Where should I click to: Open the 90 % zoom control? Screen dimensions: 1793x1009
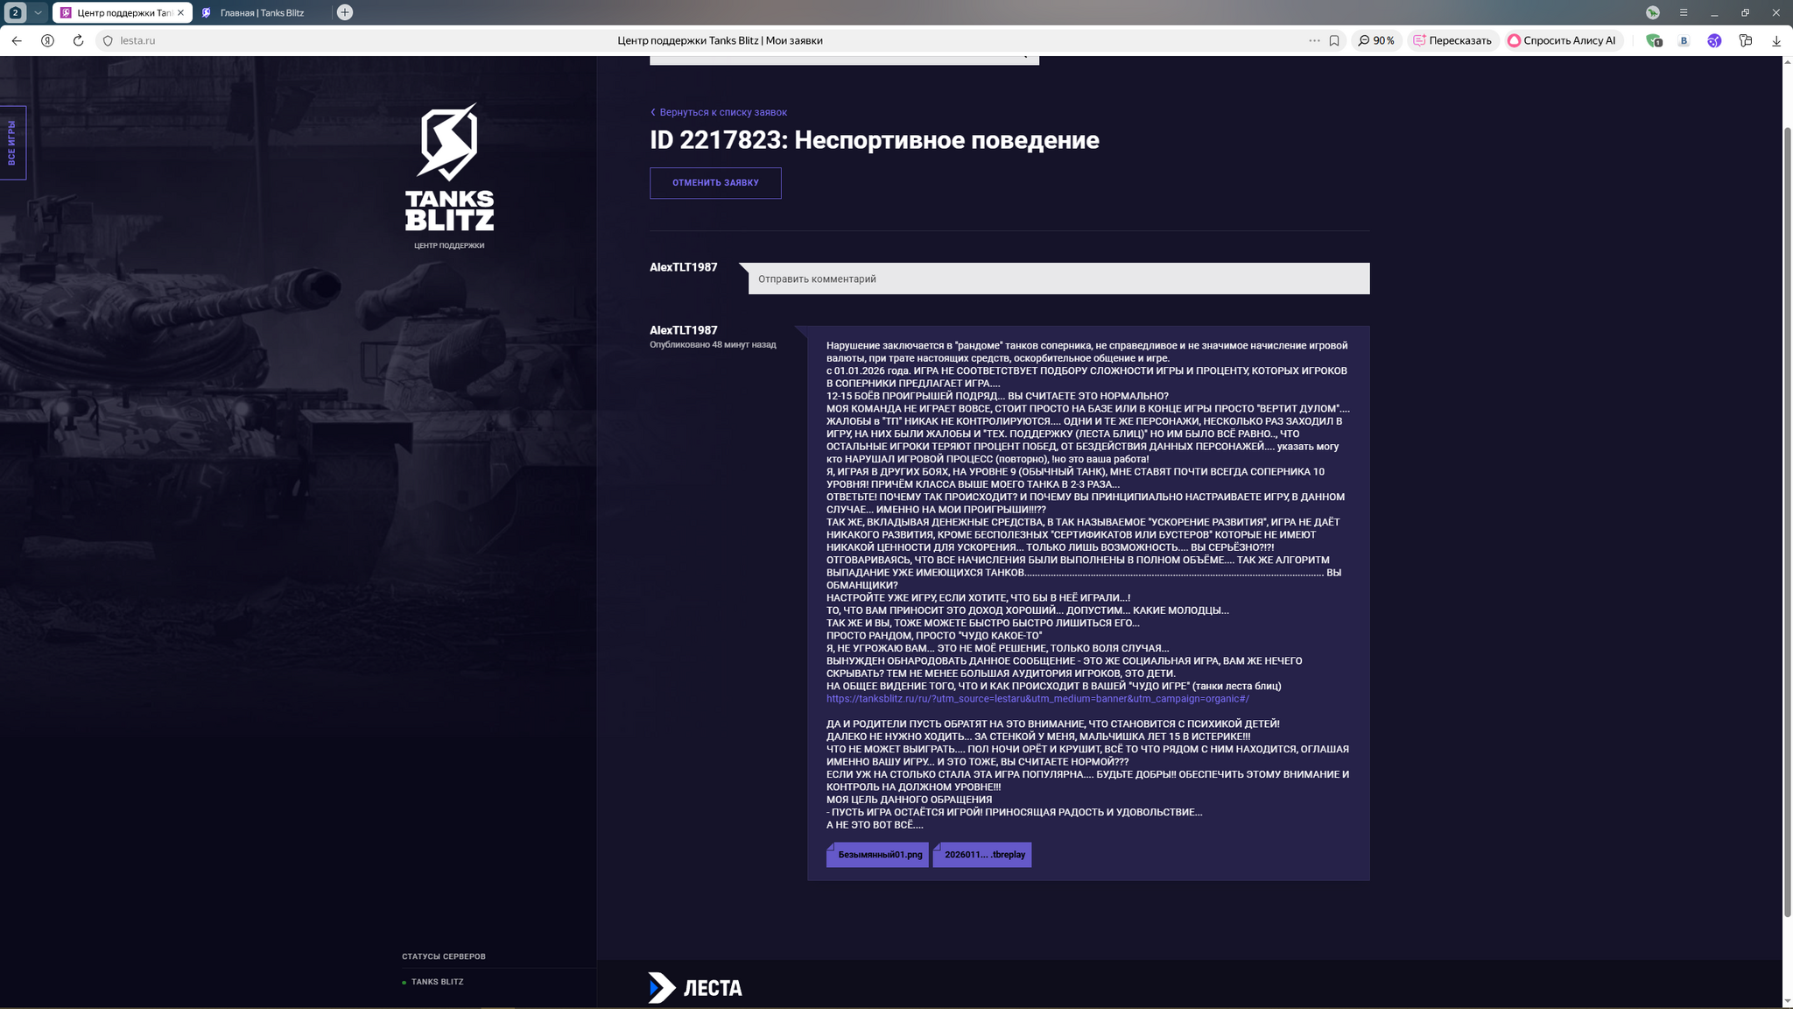[1376, 40]
